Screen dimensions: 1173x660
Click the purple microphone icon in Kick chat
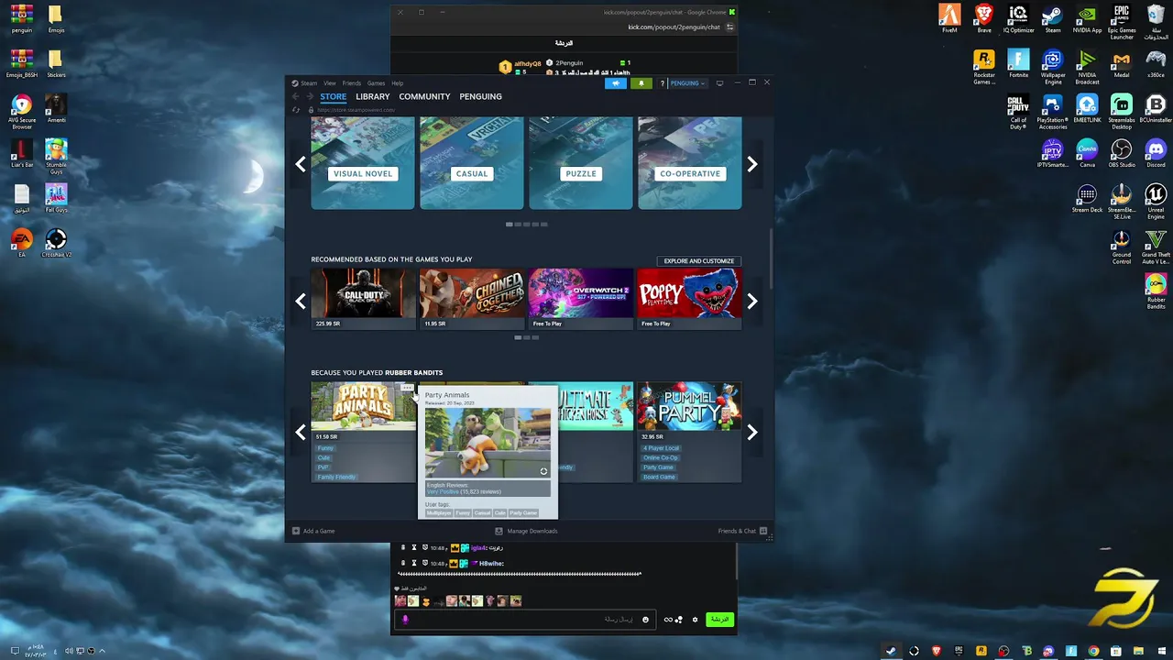405,620
